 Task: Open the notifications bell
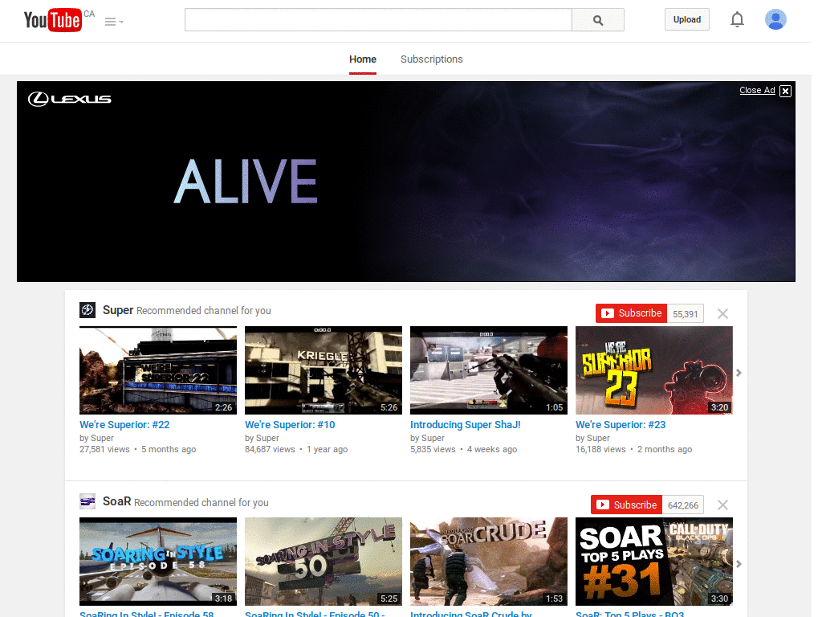pyautogui.click(x=737, y=19)
